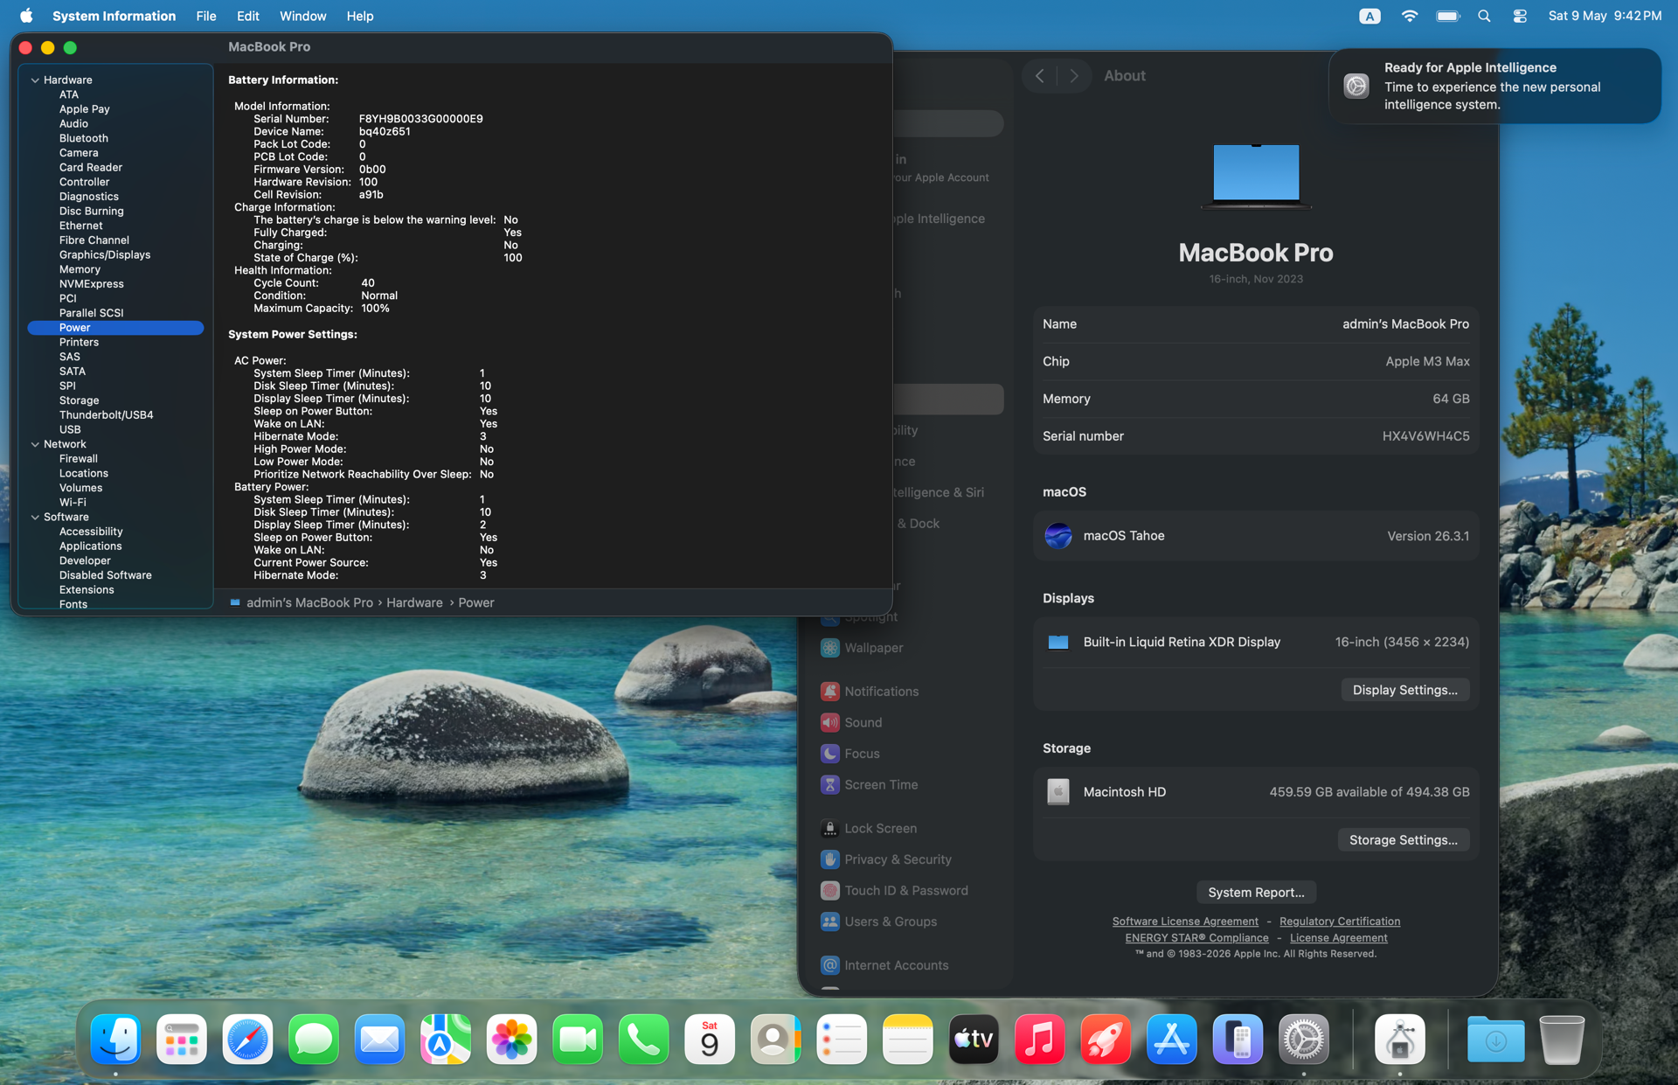Open the Window menu

[x=302, y=16]
